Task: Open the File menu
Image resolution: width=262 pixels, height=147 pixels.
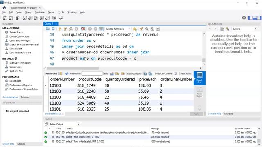Action: pos(4,12)
